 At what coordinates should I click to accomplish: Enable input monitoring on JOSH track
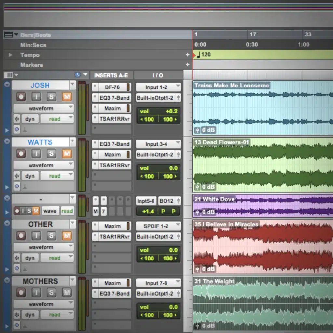[x=36, y=97]
